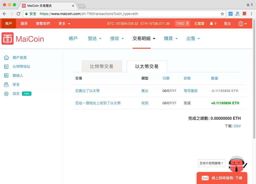Screen dimensions: 256x184
Task: Open the language globe icon
Action: 241,23
